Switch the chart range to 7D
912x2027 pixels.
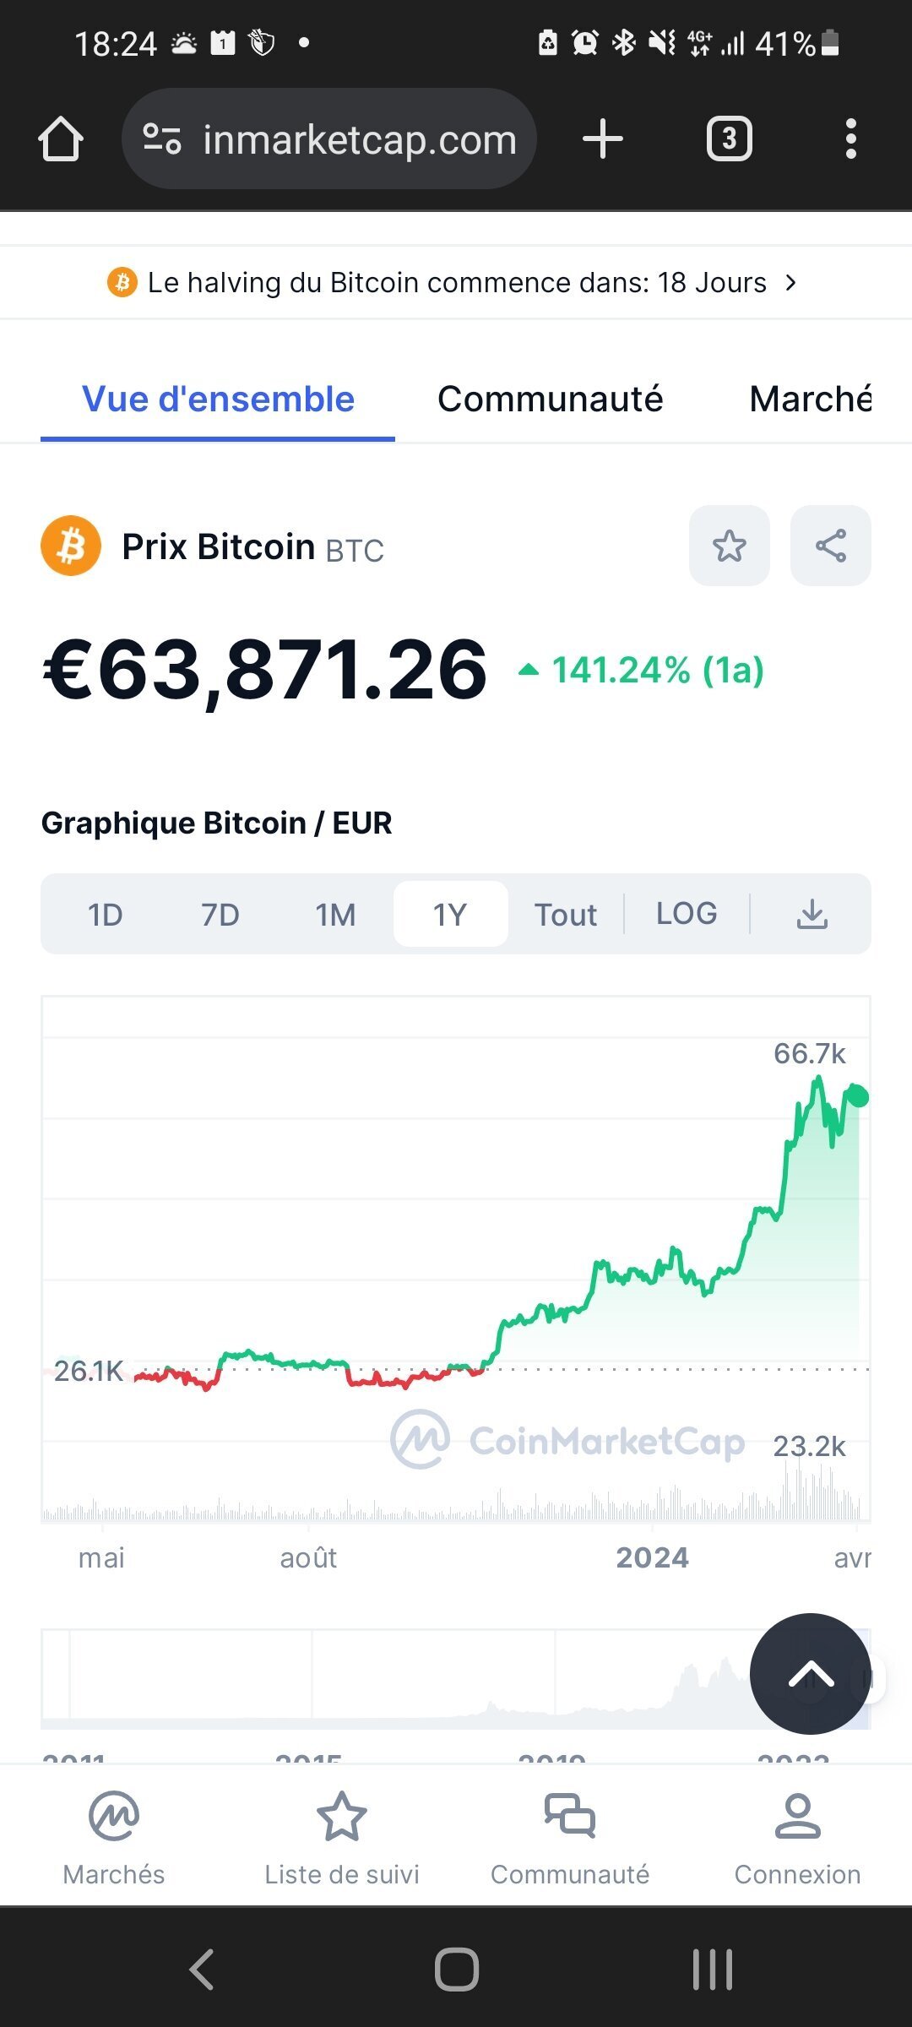(x=220, y=914)
